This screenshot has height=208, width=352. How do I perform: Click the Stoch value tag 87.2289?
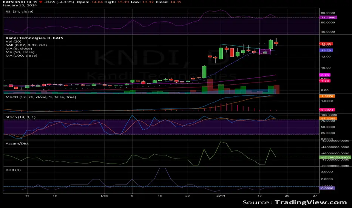point(328,118)
